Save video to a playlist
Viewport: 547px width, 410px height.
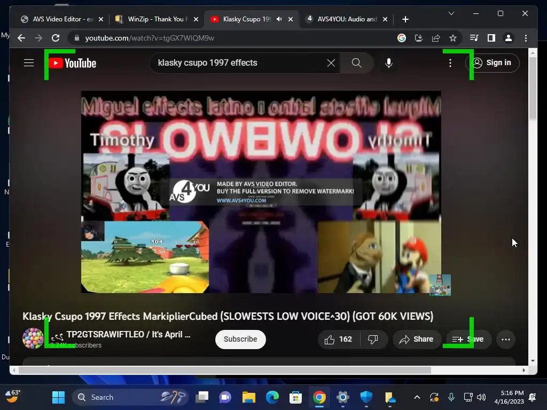468,339
